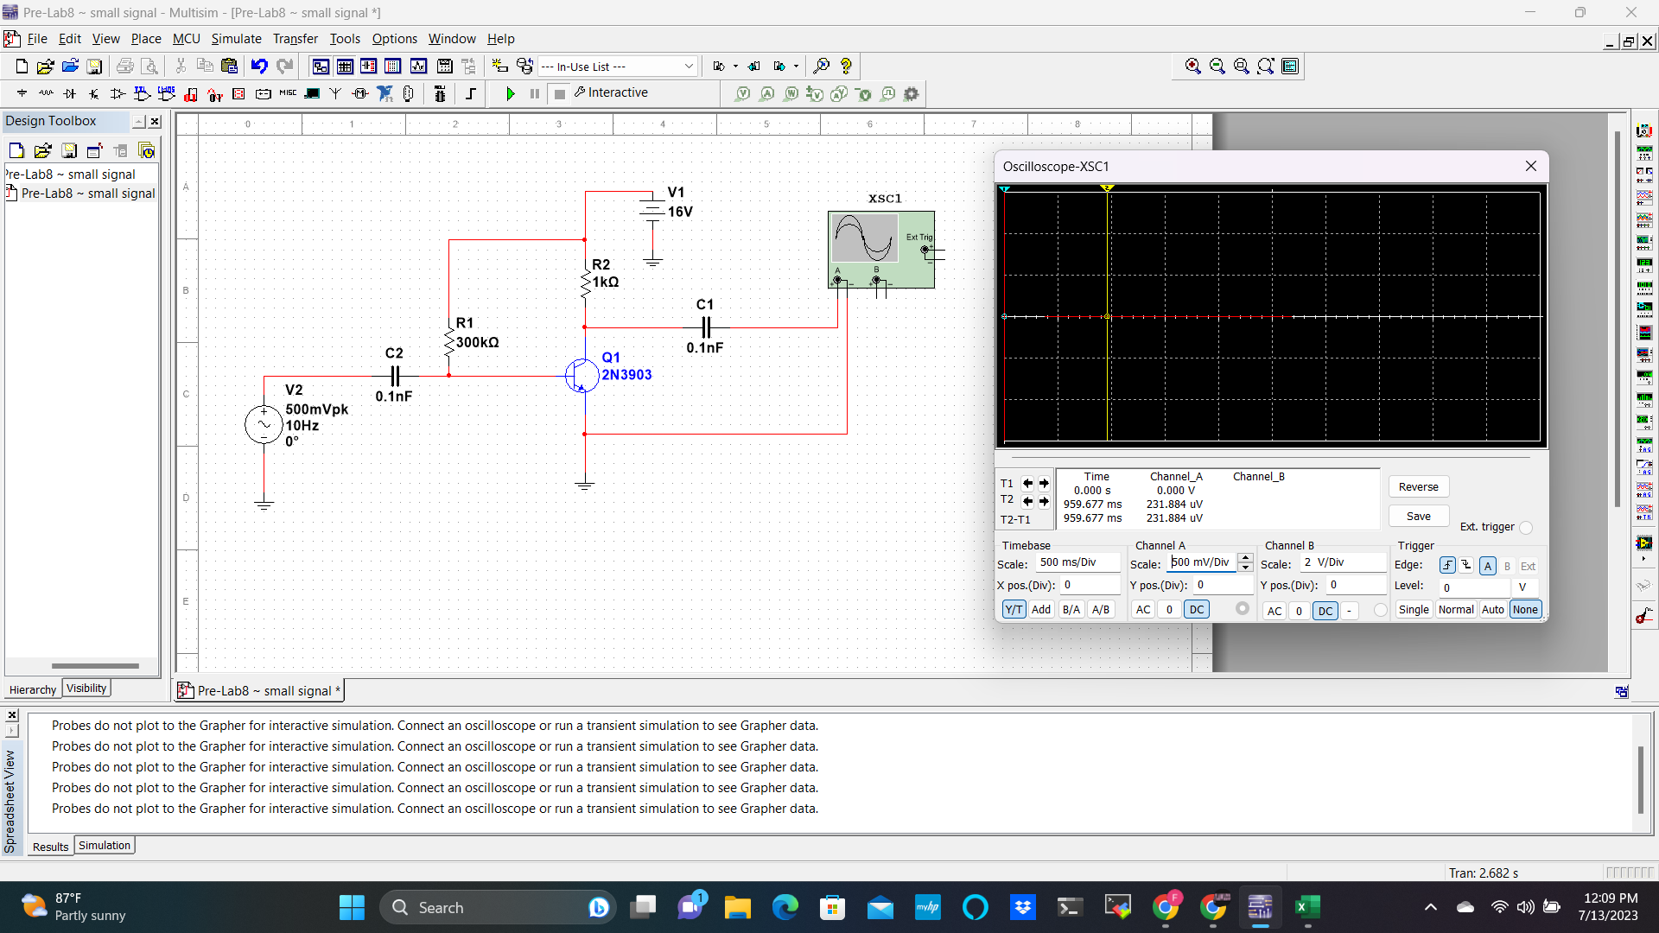
Task: Select the falling edge trigger icon
Action: [1466, 565]
